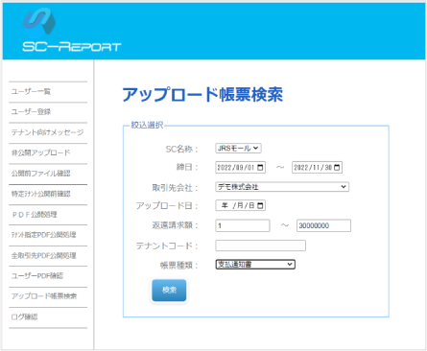
Task: Go to ユーザー登録 in the sidebar
Action: pos(31,112)
